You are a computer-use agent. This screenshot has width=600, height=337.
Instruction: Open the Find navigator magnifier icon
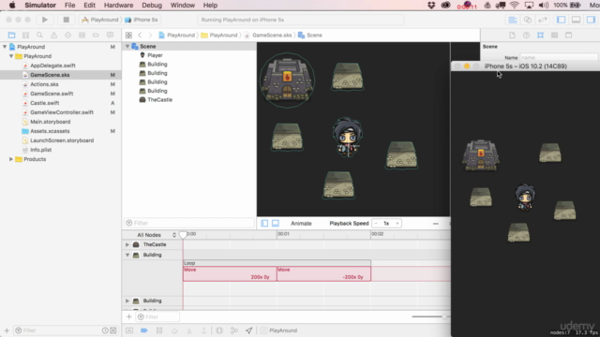39,36
